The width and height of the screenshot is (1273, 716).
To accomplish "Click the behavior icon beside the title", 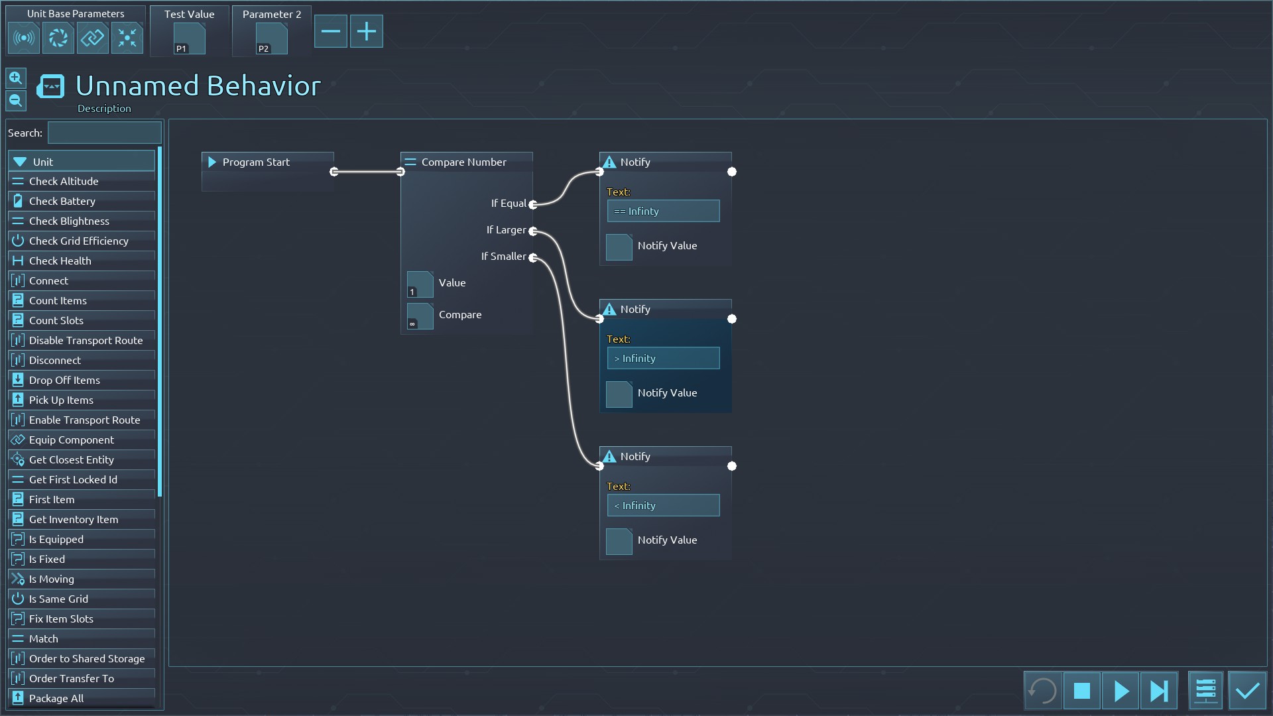I will pyautogui.click(x=51, y=86).
